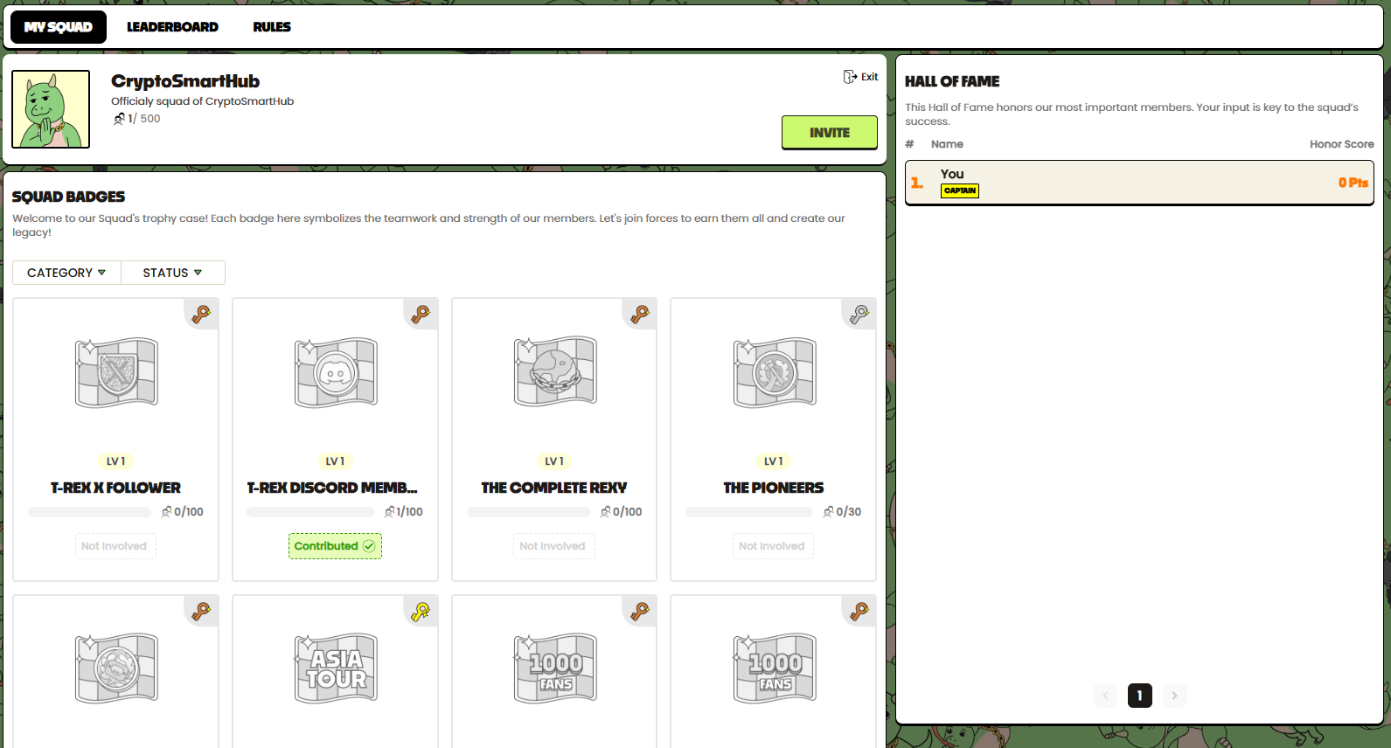Expand the Category filter dropdown
This screenshot has width=1391, height=748.
pos(66,273)
